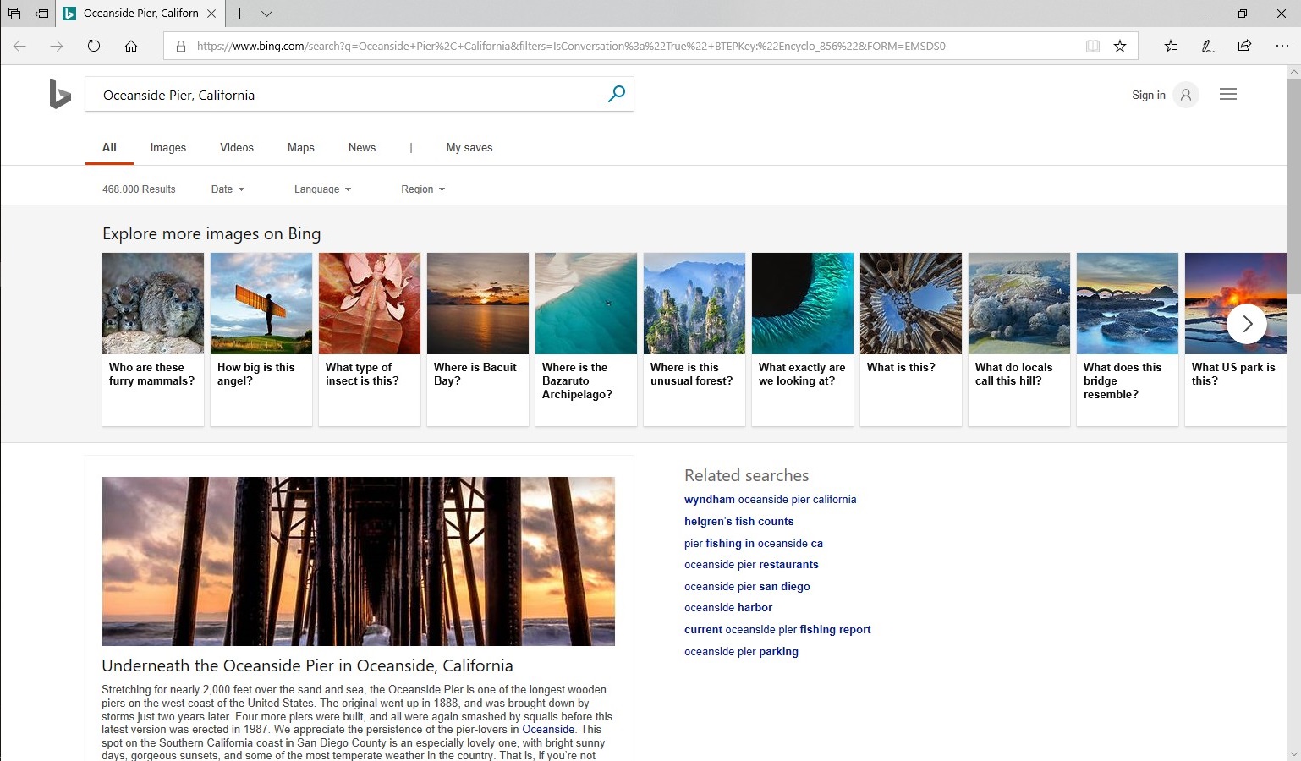This screenshot has width=1301, height=761.
Task: Expand the Region filter dropdown
Action: click(x=423, y=189)
